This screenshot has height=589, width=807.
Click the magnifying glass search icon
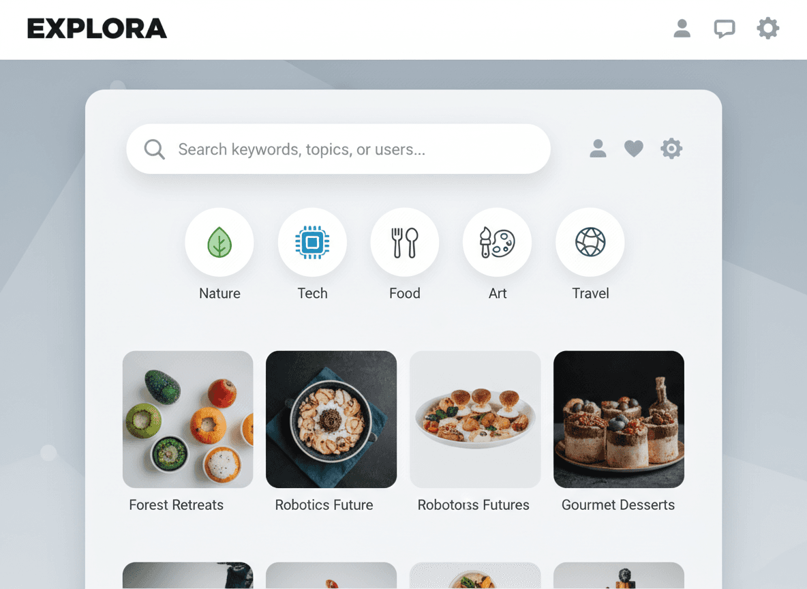pos(155,149)
